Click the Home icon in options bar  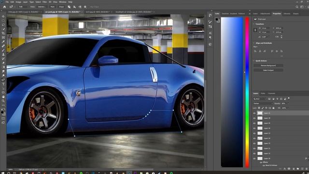[4, 7]
